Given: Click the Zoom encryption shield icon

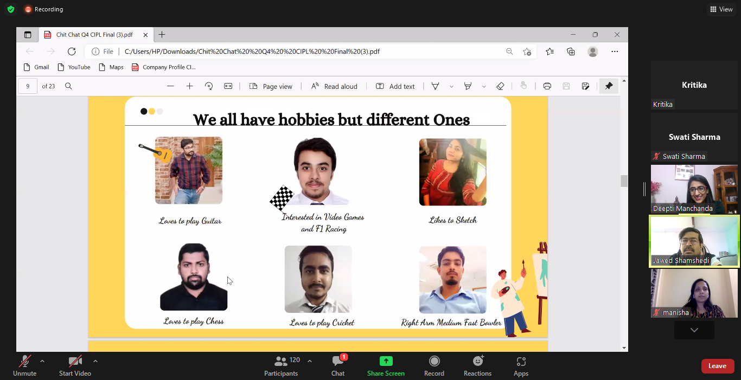Looking at the screenshot, I should pyautogui.click(x=10, y=9).
